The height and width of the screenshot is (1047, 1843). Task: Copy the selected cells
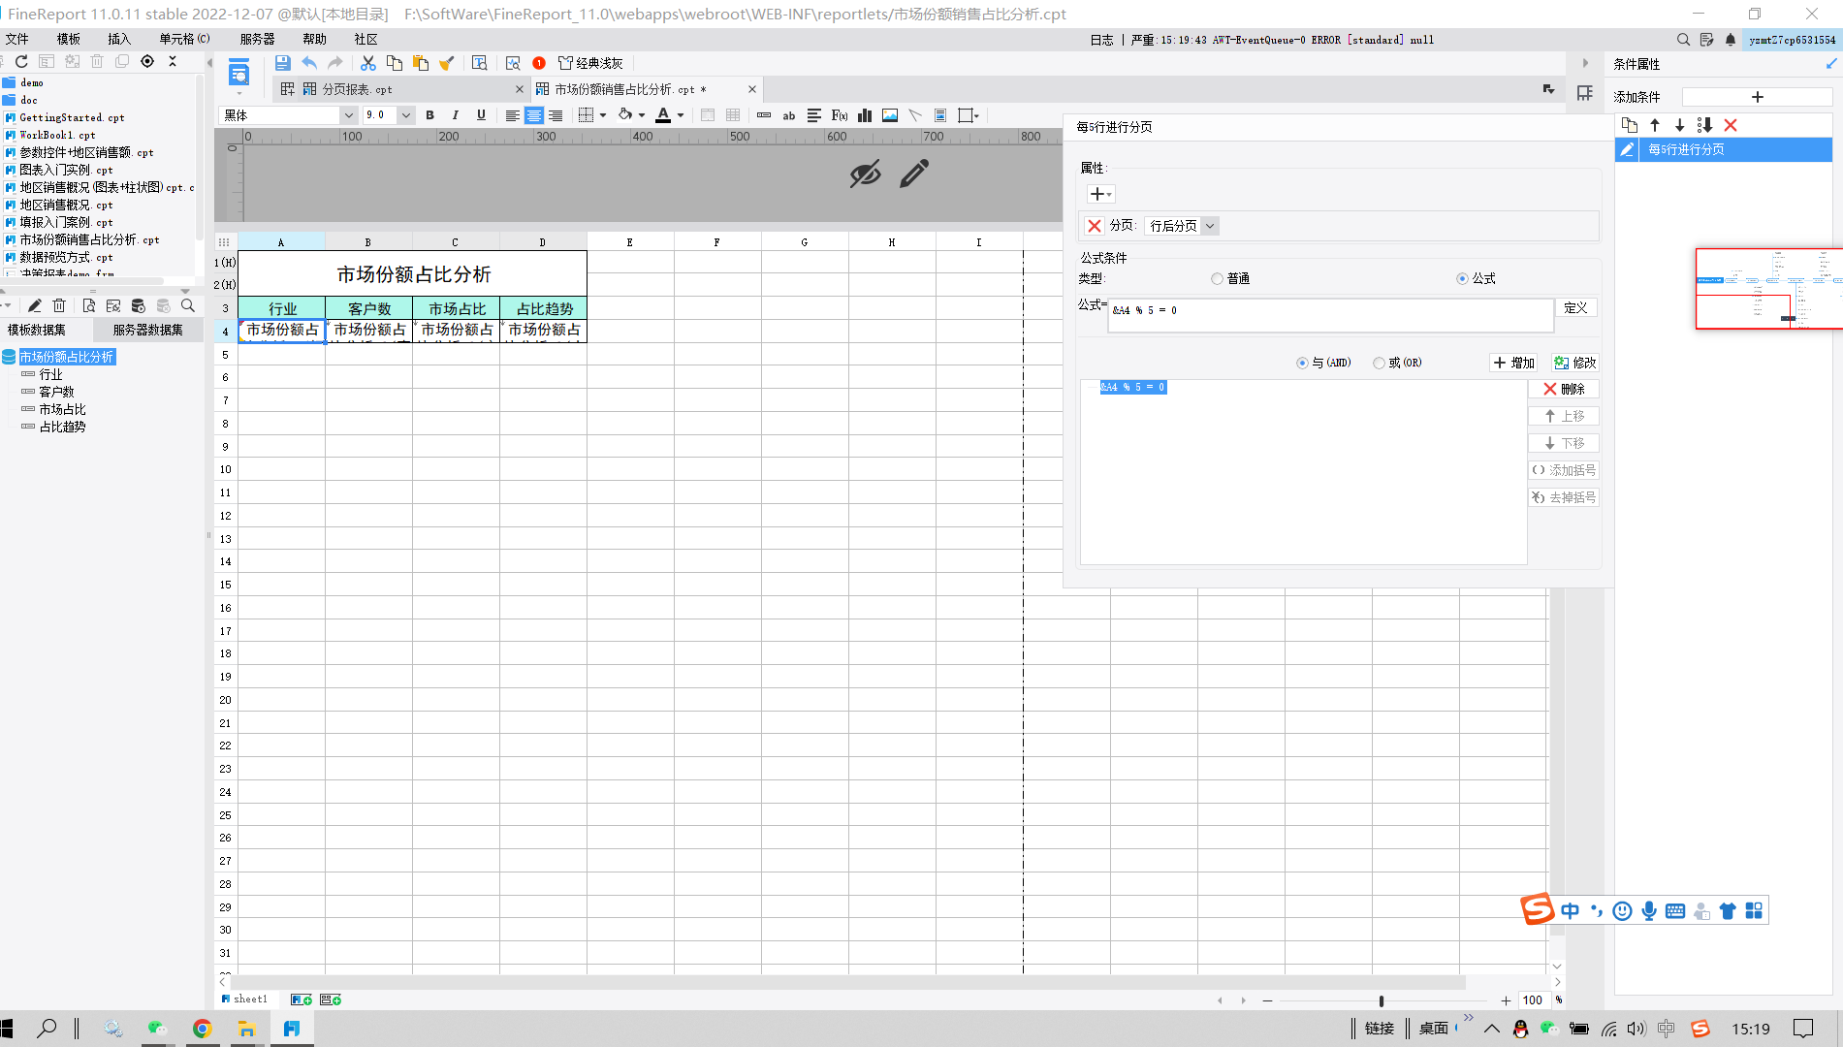[395, 63]
